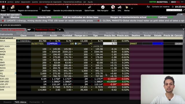Open the FTSE 100 news headline

click(49, 21)
